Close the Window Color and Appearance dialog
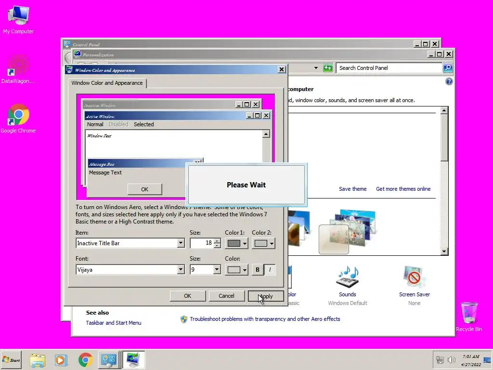This screenshot has width=493, height=370. [282, 69]
